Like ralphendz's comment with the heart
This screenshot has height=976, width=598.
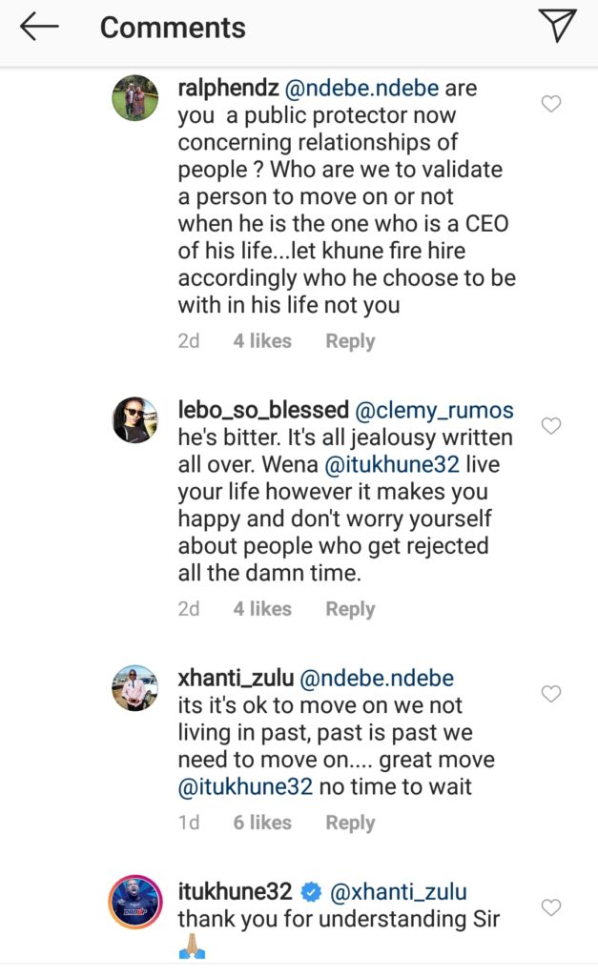tap(551, 104)
